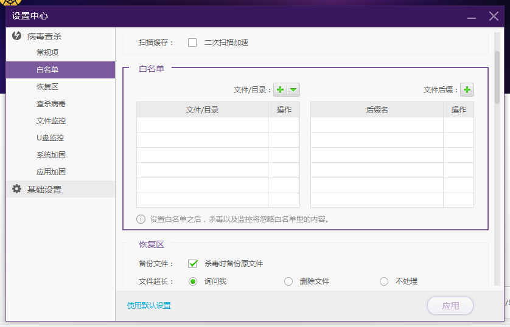Enable 二次扫描加速 checkbox
The image size is (510, 327).
[192, 43]
